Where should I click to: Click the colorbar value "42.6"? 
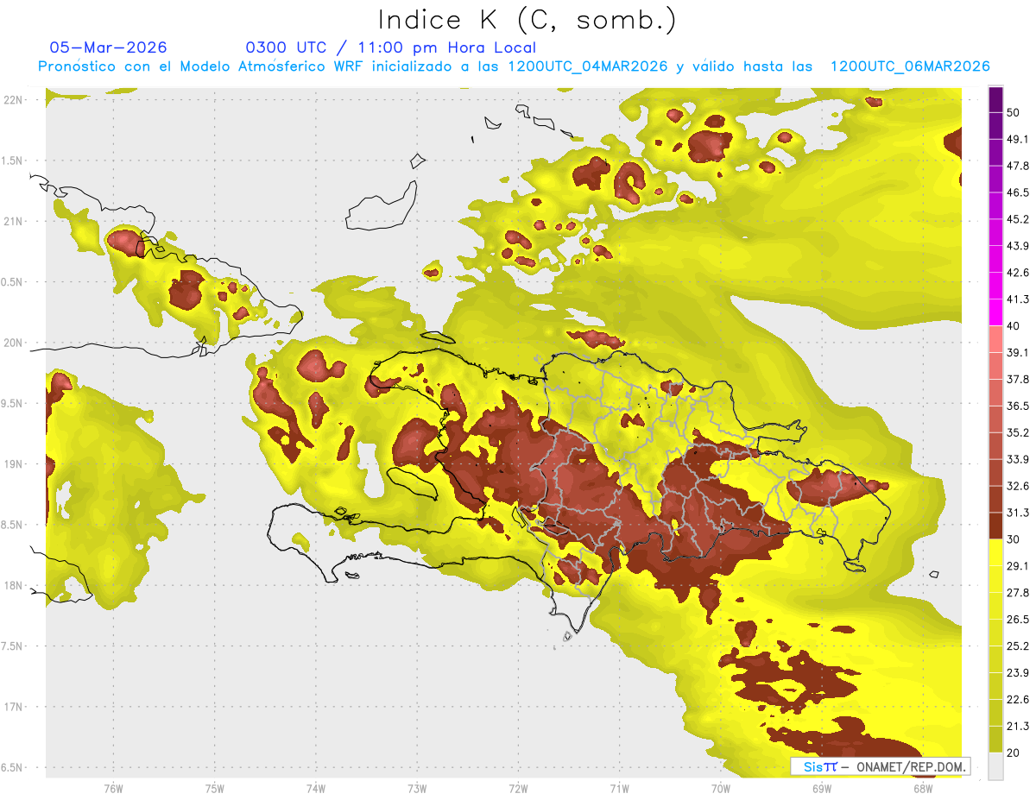(1018, 273)
